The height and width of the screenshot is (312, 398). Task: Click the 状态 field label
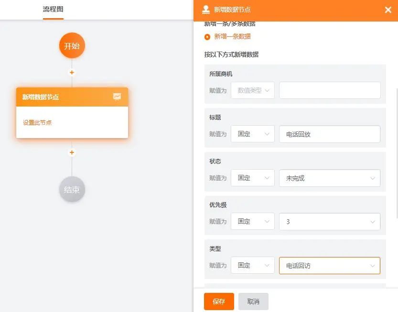(215, 161)
